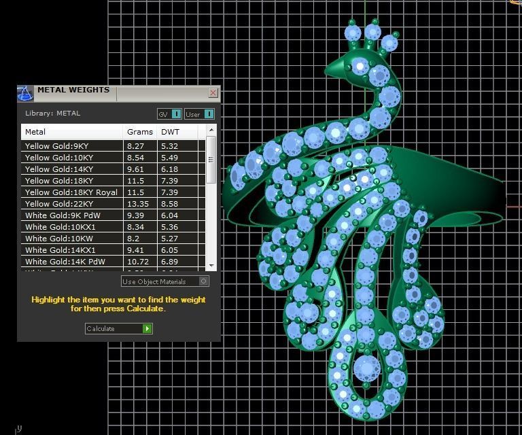Click the Grams column header
Image resolution: width=522 pixels, height=435 pixels.
[140, 132]
